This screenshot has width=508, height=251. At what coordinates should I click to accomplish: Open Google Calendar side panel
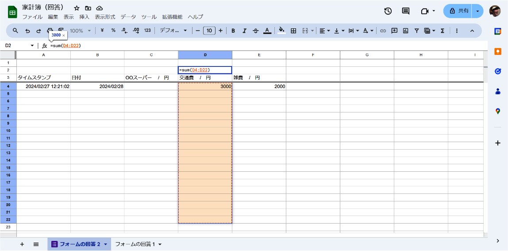click(x=498, y=31)
